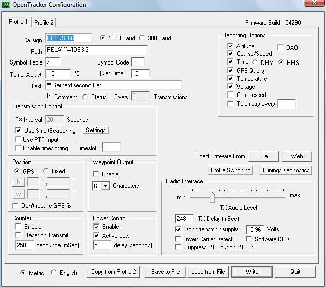Click the Telemetry every value field
The image size is (326, 288).
coord(286,104)
